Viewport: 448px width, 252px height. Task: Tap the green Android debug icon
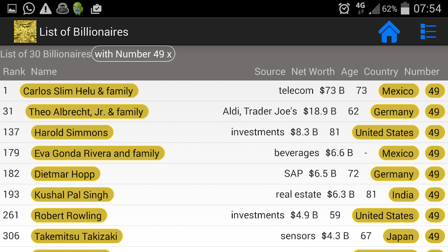78,9
